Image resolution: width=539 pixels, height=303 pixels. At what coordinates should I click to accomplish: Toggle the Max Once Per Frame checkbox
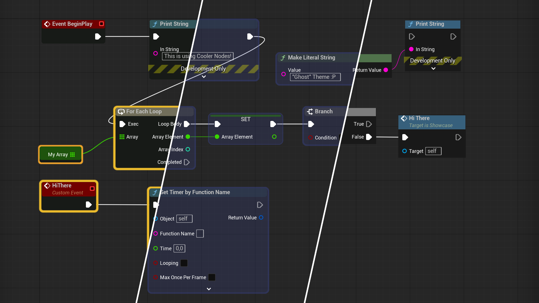pyautogui.click(x=212, y=277)
